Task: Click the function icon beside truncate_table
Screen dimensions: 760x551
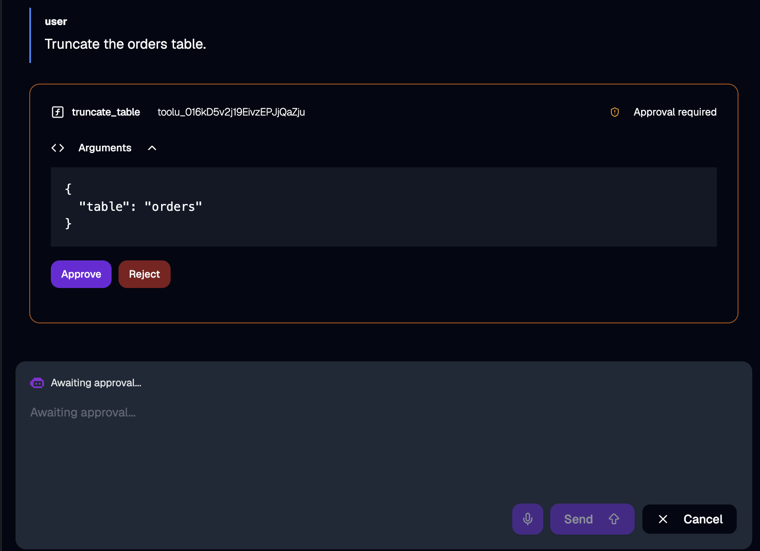Action: tap(58, 112)
